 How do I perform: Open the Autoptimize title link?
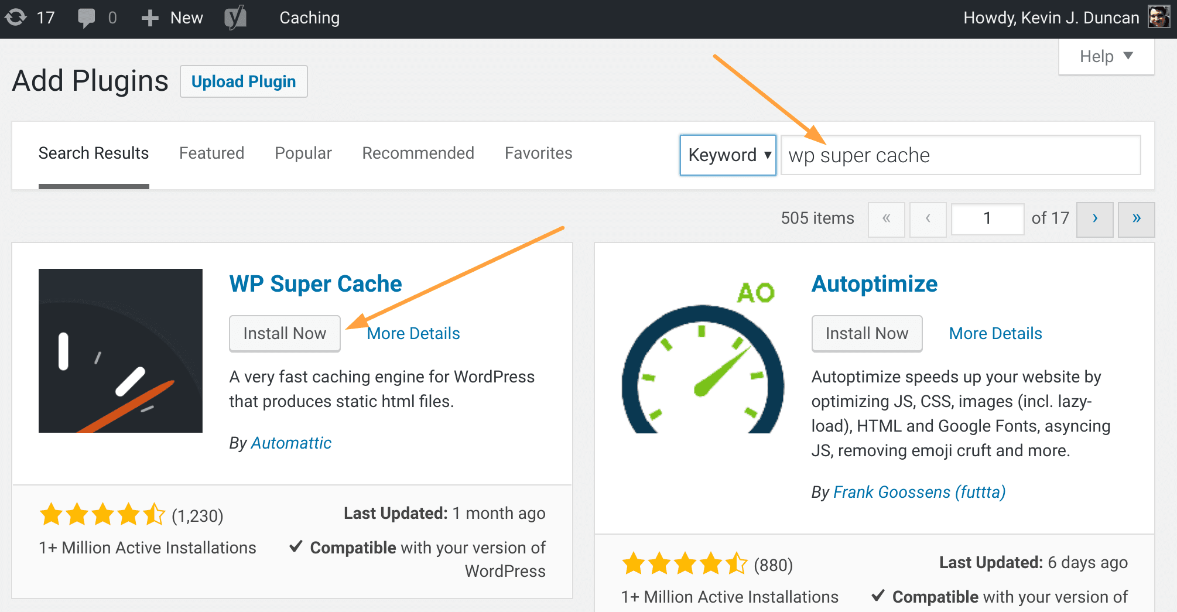874,284
